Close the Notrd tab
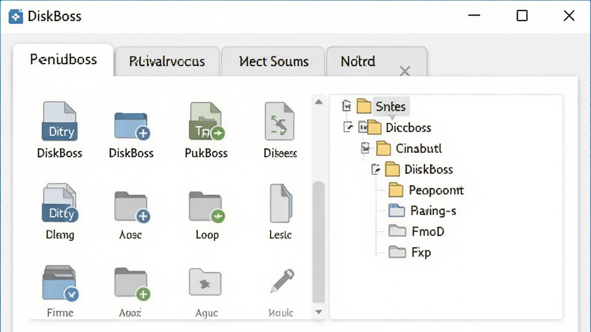 405,71
